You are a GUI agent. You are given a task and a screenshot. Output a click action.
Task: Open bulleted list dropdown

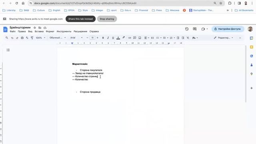[166, 38]
